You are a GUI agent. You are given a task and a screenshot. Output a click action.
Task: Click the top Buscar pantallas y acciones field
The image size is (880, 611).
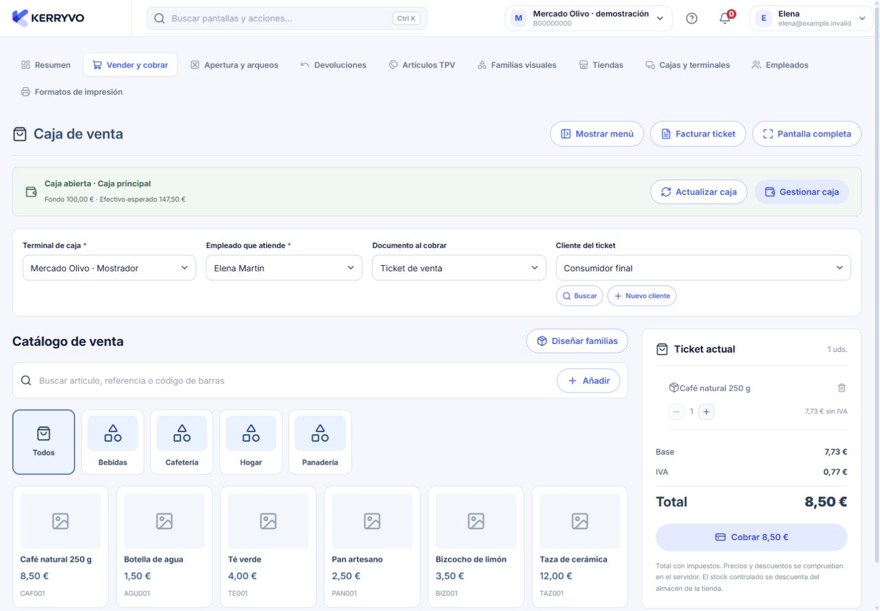(x=287, y=18)
